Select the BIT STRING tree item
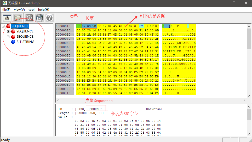Screen dimensions: 252x142 pyautogui.click(x=25, y=42)
